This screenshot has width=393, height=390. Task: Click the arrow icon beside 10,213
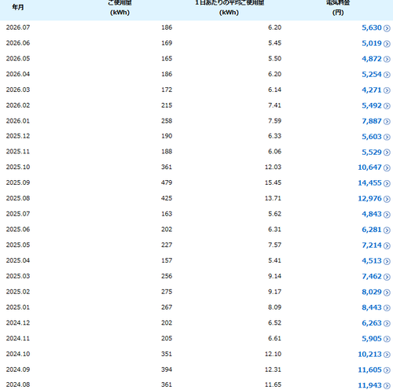(x=387, y=355)
